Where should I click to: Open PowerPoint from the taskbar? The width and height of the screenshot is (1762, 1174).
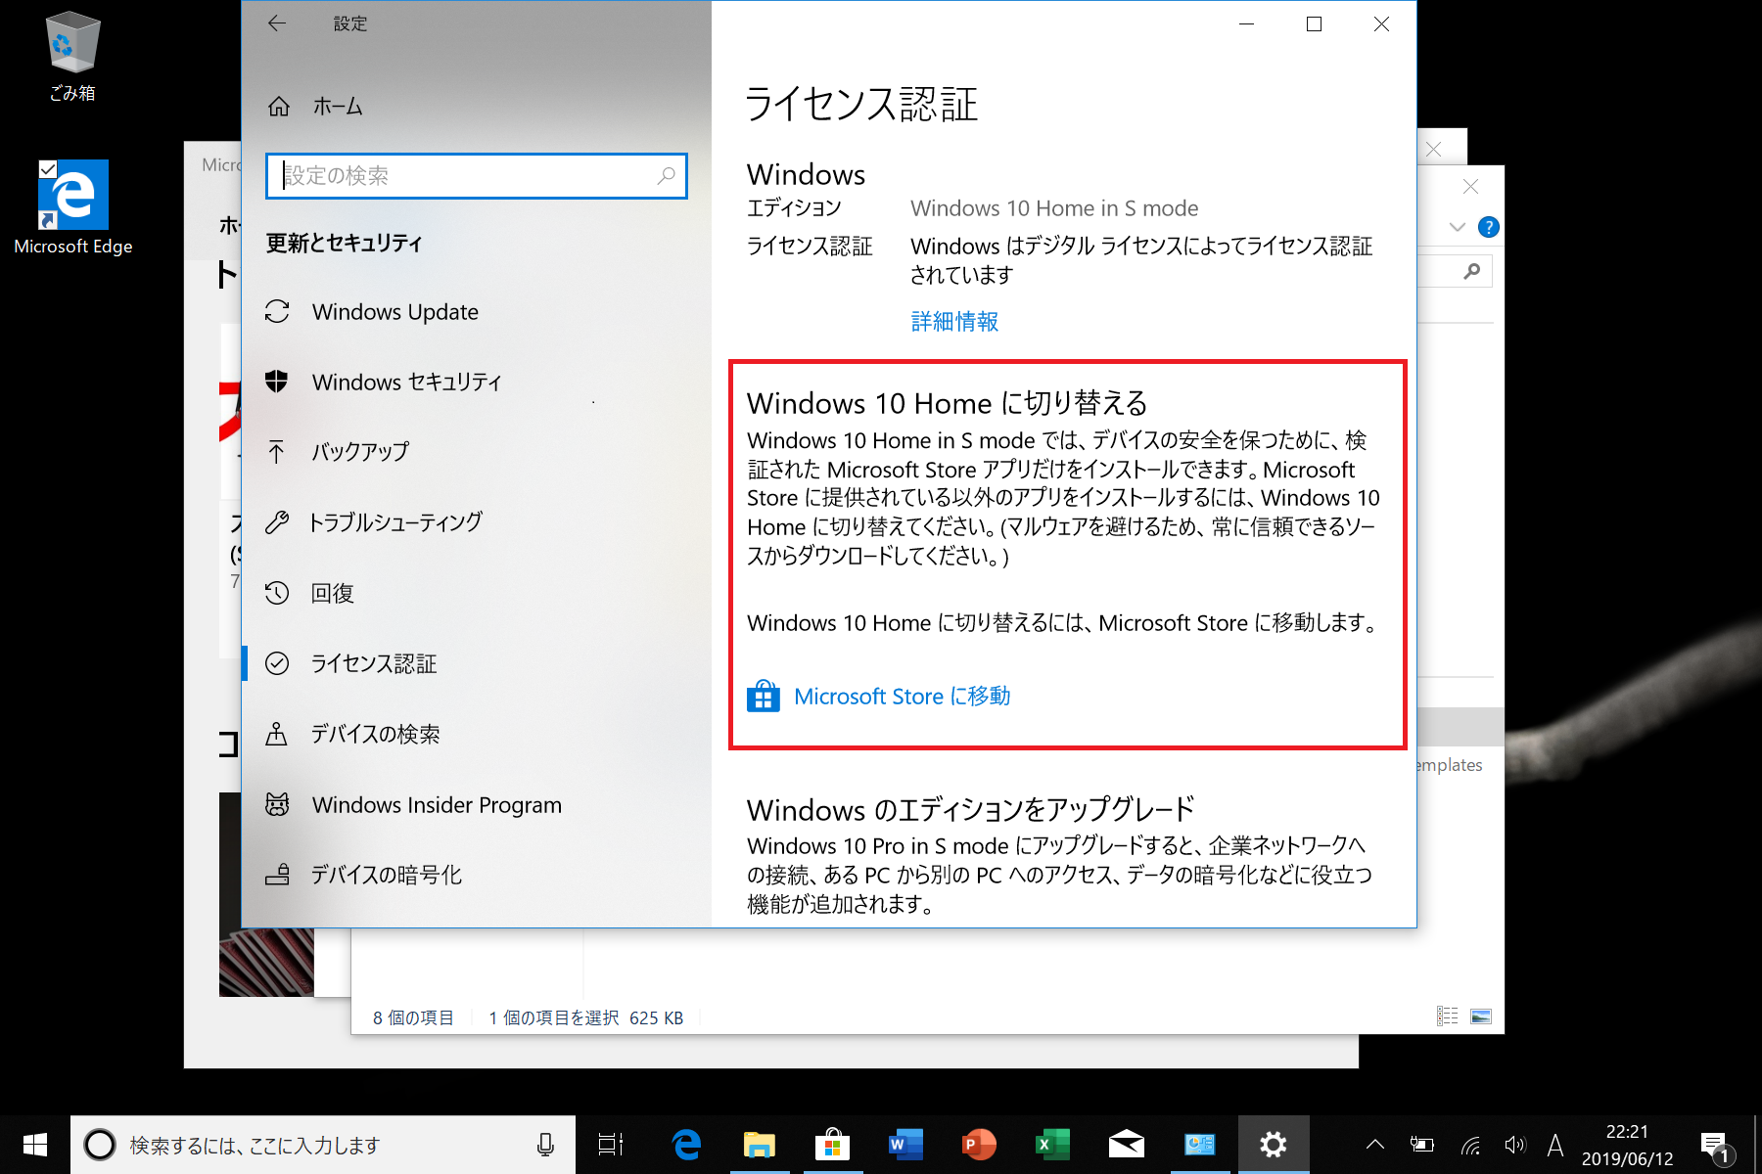pos(979,1145)
